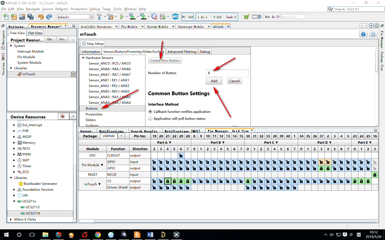Click the Debug Project icon
385x240 pixels.
[x=163, y=17]
